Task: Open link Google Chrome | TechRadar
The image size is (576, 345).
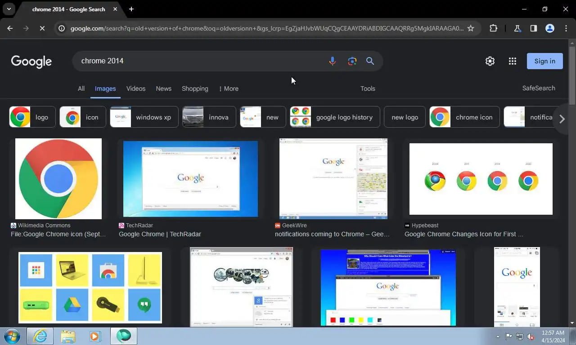Action: pos(160,234)
